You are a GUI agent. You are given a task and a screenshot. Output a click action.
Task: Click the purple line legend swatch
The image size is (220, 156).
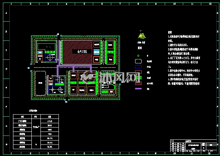[138, 89]
